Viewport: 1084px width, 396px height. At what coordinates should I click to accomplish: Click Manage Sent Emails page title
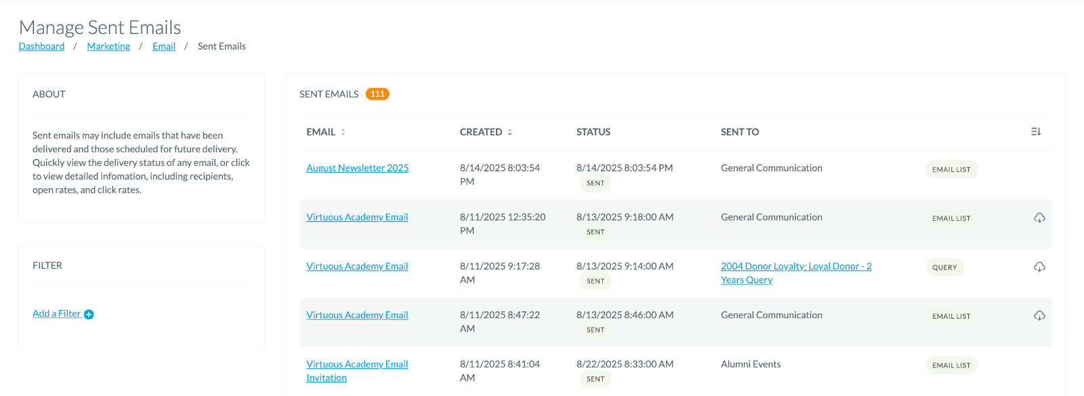pyautogui.click(x=100, y=27)
